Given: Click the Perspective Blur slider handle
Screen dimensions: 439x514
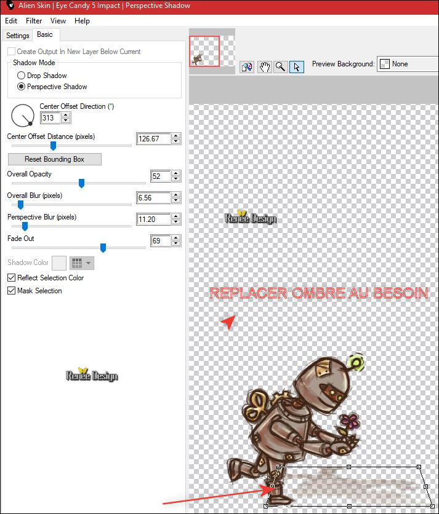Looking at the screenshot, I should 25,226.
